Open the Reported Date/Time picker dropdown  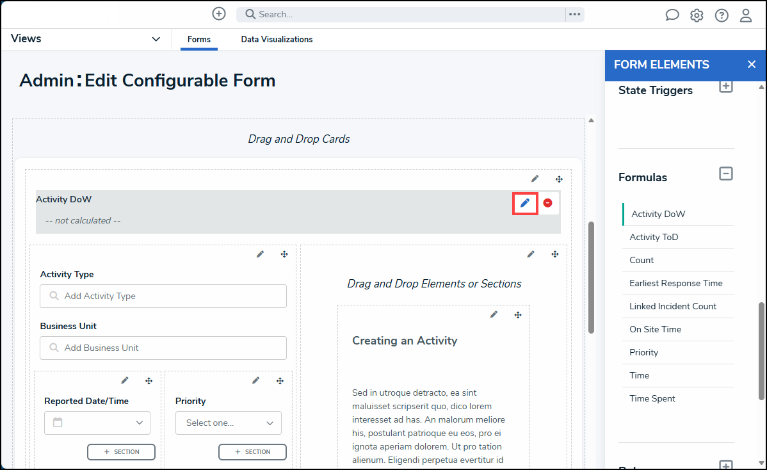tap(97, 423)
